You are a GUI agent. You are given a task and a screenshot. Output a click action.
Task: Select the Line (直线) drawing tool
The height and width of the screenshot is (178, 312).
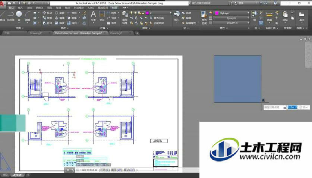coord(3,16)
